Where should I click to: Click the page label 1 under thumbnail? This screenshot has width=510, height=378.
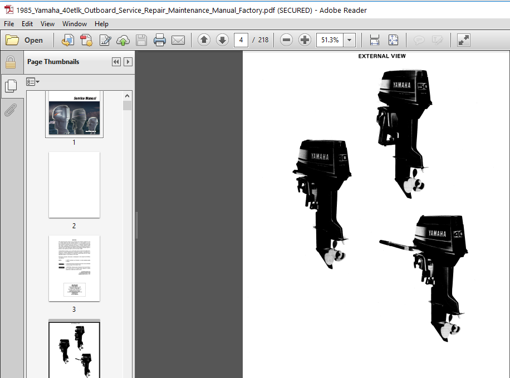(74, 143)
